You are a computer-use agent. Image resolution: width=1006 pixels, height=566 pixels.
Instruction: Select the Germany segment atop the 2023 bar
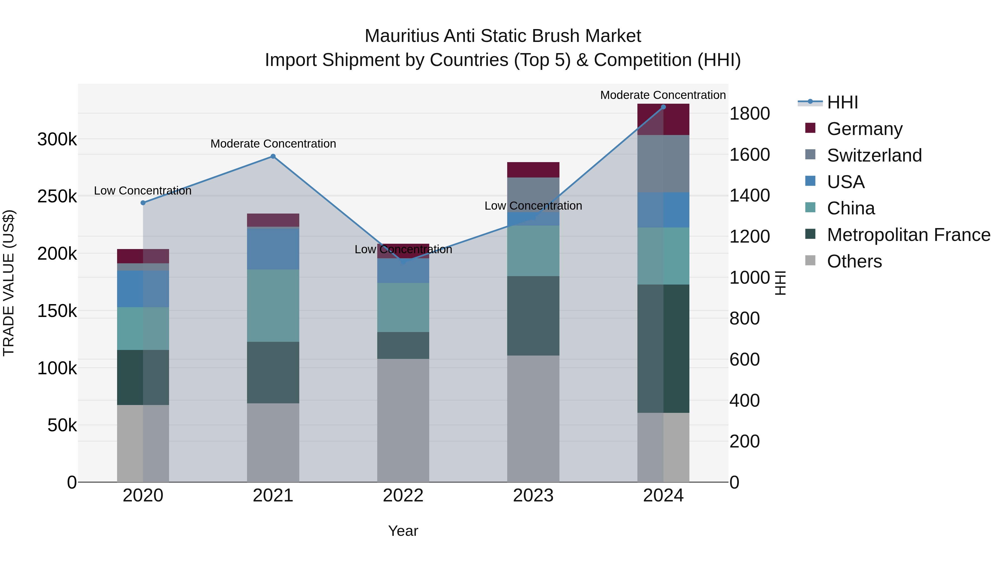click(x=533, y=170)
